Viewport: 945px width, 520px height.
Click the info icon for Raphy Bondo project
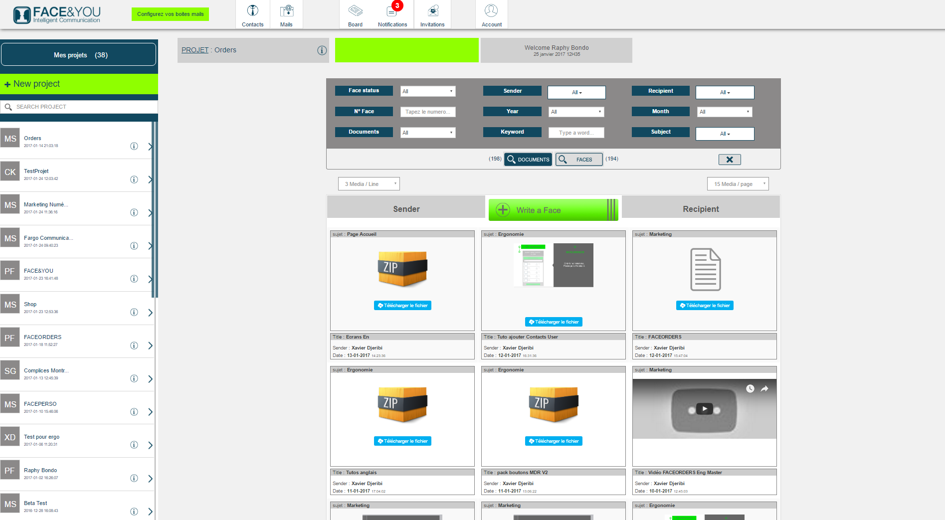(x=134, y=478)
